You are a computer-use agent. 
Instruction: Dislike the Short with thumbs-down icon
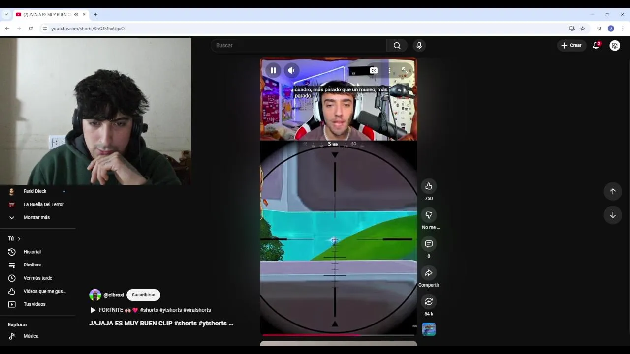coord(429,215)
